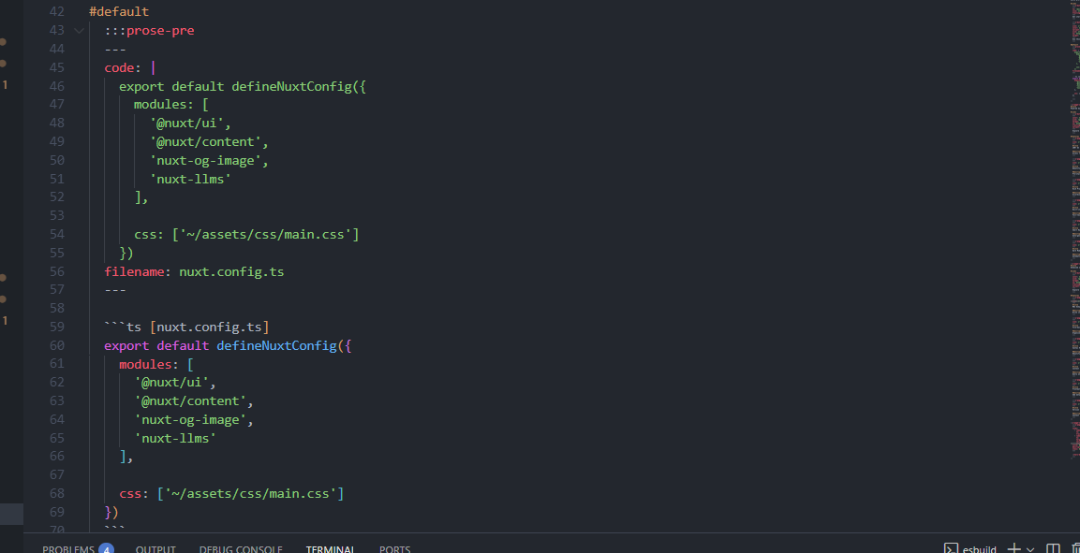Image resolution: width=1080 pixels, height=553 pixels.
Task: Collapse the prose-pre block on line 43
Action: [x=79, y=30]
